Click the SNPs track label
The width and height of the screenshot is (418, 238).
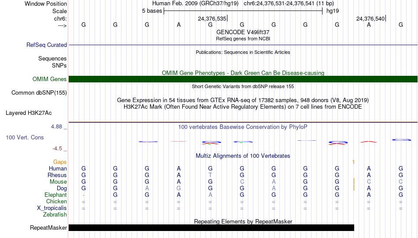[59, 65]
